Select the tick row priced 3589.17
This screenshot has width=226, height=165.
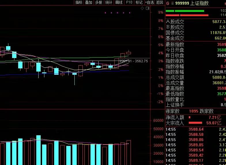tap(195, 160)
